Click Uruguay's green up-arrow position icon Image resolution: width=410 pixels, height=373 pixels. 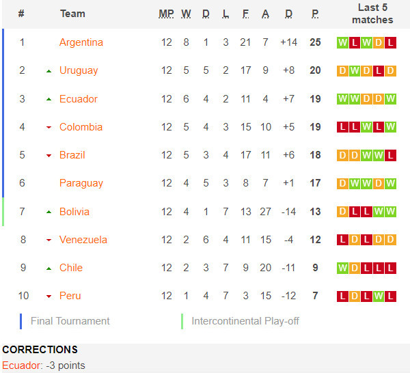[49, 71]
